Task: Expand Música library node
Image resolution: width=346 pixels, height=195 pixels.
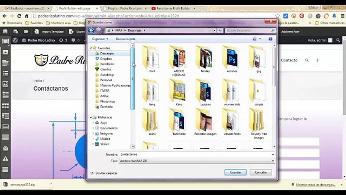Action: pyautogui.click(x=94, y=139)
